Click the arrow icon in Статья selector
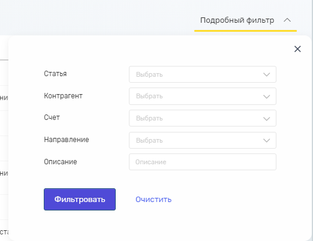Viewport: 313px width, 241px height. coord(267,74)
